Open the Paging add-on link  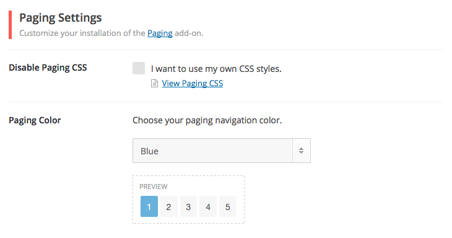point(160,33)
